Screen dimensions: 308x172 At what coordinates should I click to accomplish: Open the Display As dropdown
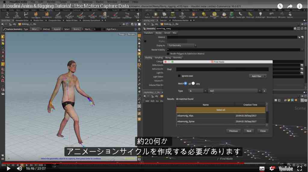coord(182,45)
